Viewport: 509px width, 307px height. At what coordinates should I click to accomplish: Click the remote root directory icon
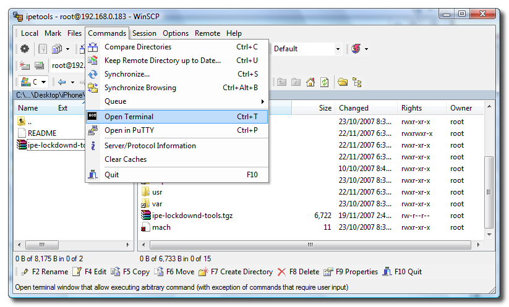[x=296, y=82]
